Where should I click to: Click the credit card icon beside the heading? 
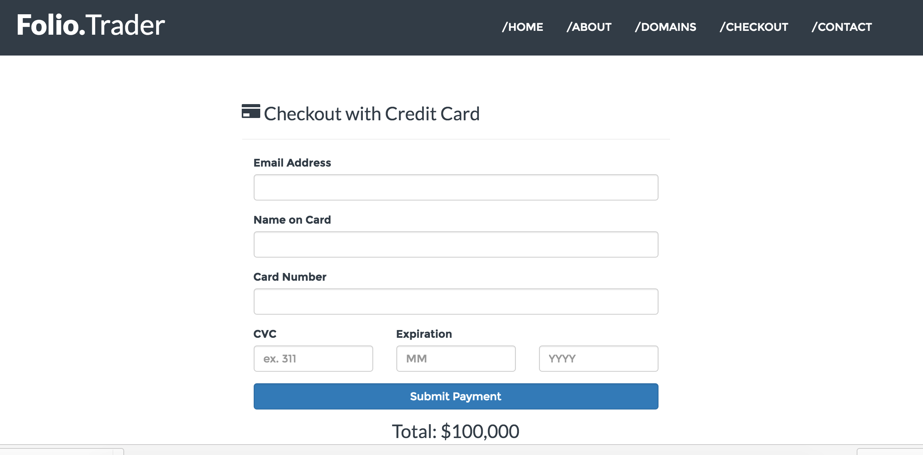pos(251,111)
